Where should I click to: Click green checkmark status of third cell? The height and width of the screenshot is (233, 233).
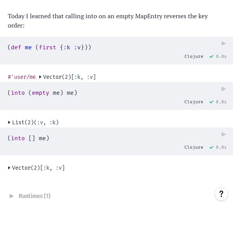coord(211,148)
